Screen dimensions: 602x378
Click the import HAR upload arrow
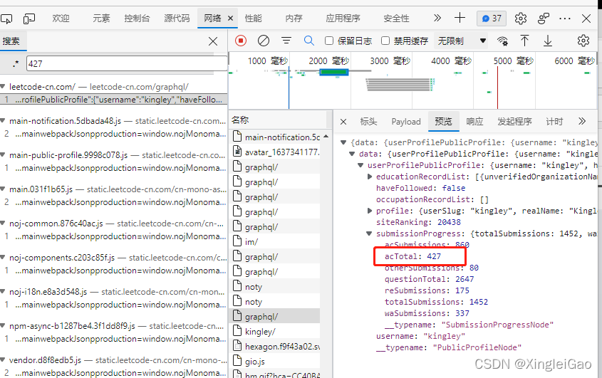point(525,41)
